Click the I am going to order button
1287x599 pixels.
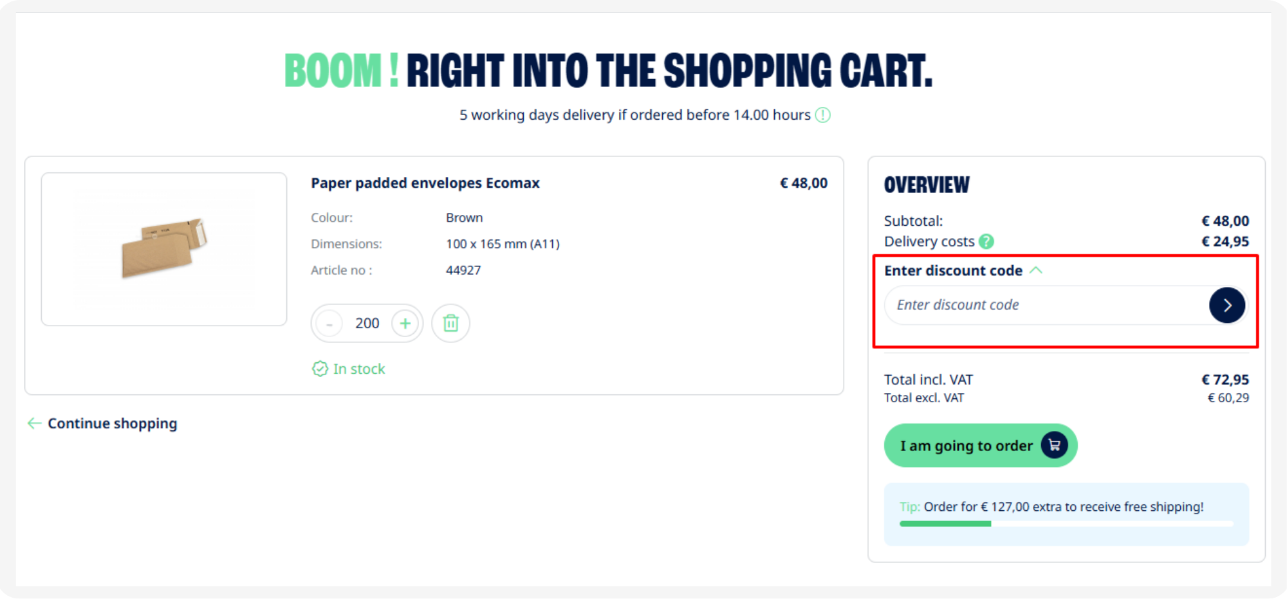tap(980, 445)
